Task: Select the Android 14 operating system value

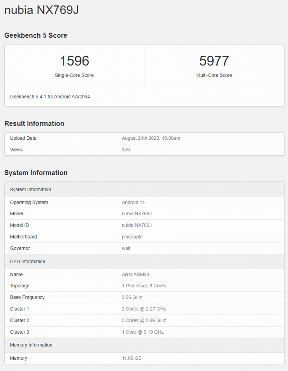Action: pos(133,202)
